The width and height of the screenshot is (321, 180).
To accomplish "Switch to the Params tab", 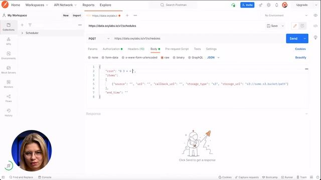I will click(x=92, y=49).
